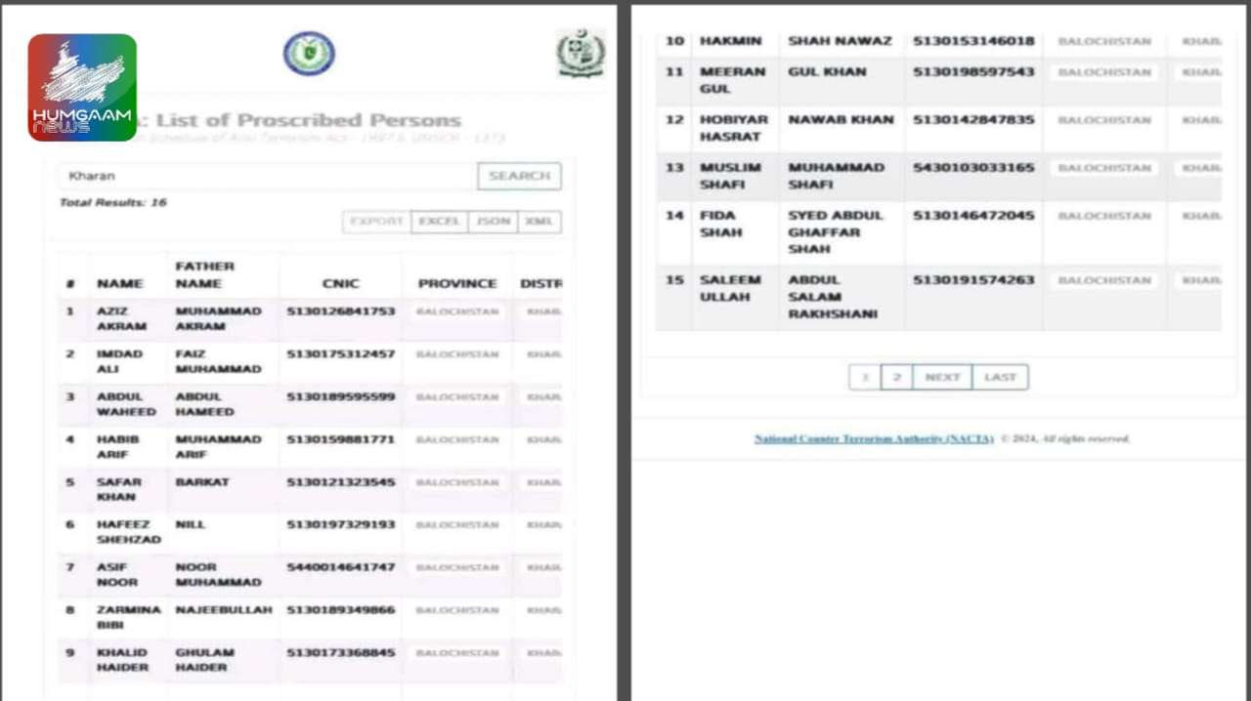Screen dimensions: 1251x701
Task: Export results using the EXCEL button
Action: pyautogui.click(x=439, y=222)
